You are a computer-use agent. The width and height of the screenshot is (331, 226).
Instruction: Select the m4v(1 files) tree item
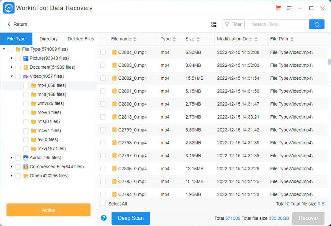coord(49,131)
